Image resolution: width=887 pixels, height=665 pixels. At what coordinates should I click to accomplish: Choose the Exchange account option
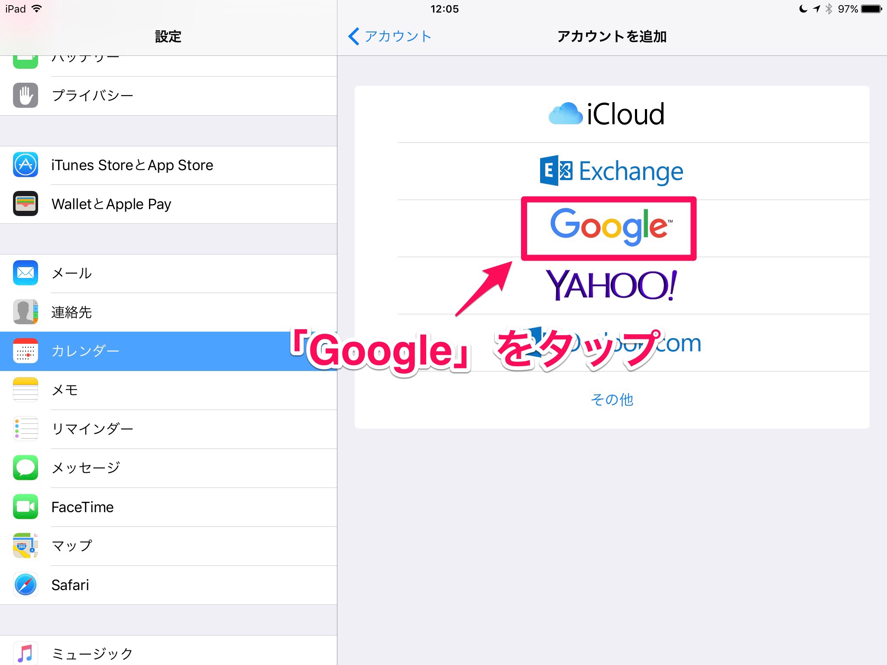612,171
